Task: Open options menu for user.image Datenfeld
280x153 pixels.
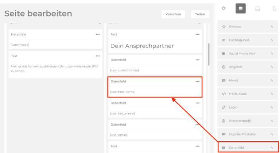Action: point(98,34)
